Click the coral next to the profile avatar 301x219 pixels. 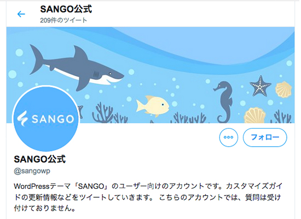coord(103,113)
